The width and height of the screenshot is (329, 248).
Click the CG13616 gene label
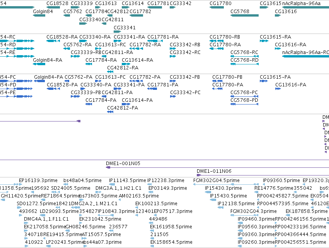coord(286,11)
